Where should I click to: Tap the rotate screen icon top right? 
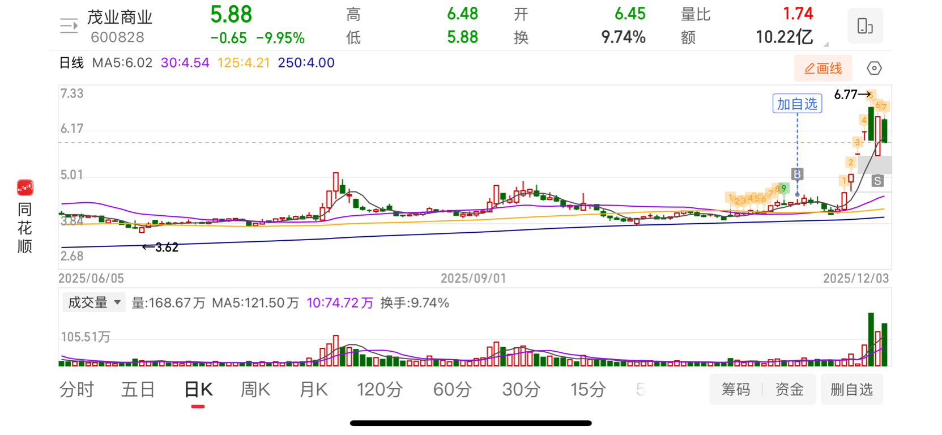click(865, 26)
